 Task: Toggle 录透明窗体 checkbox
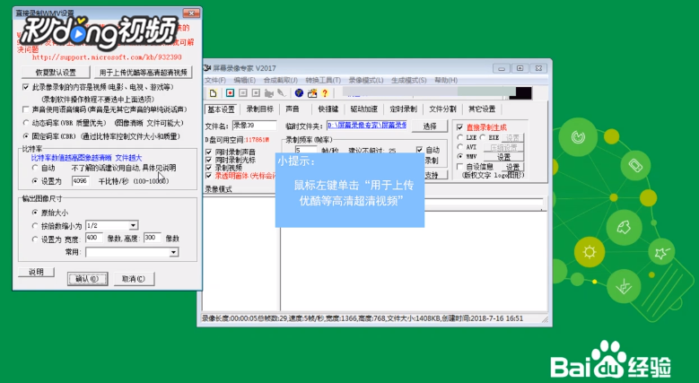209,176
